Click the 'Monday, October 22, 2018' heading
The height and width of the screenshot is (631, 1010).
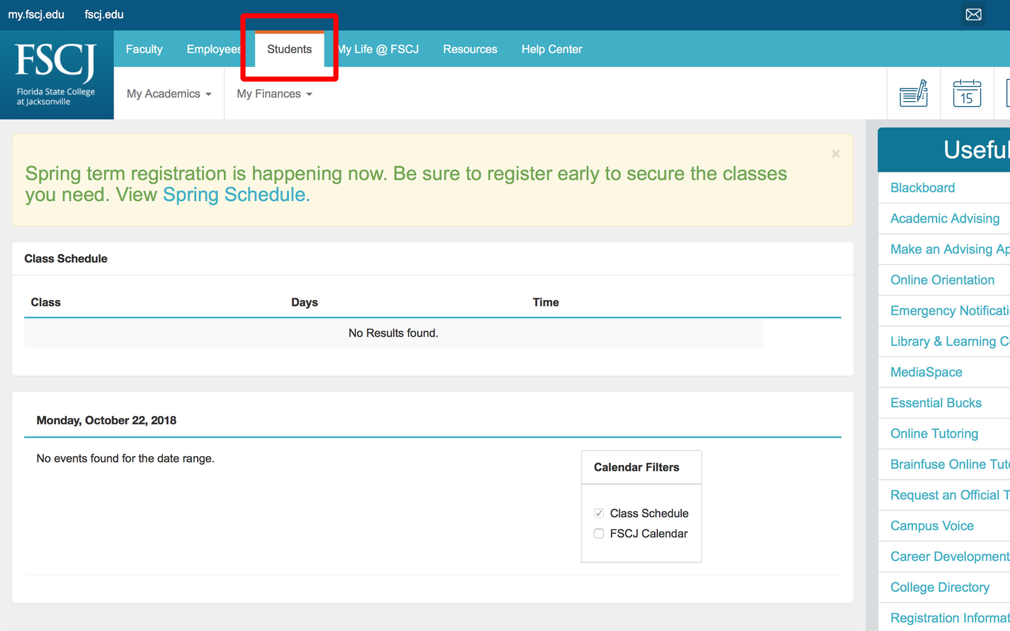[106, 420]
